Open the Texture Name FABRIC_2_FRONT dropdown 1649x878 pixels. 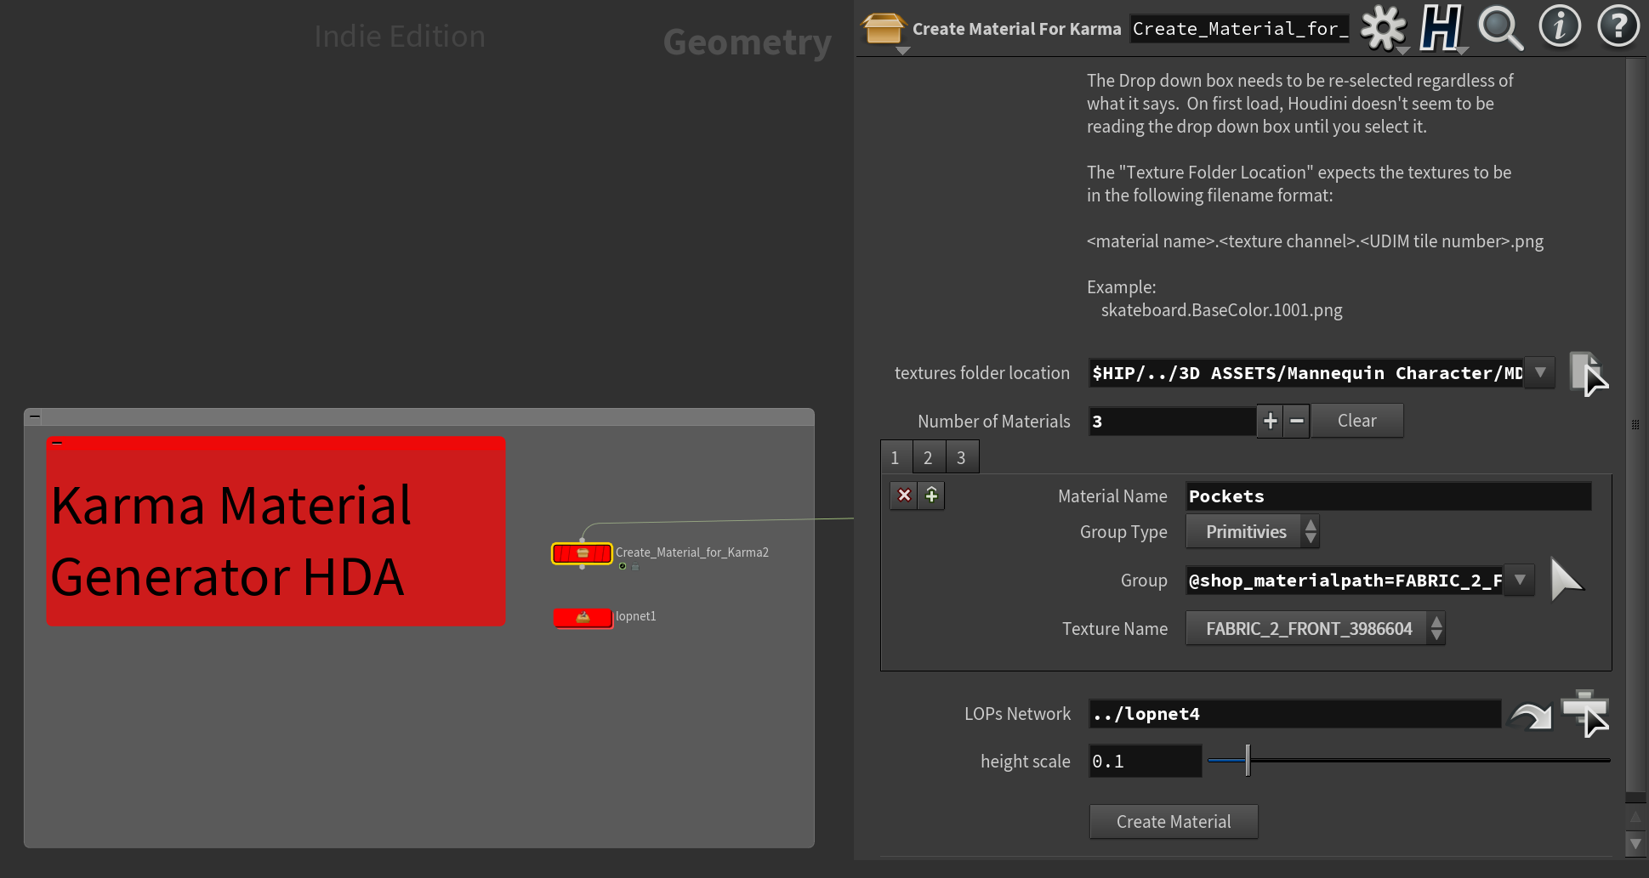[1316, 629]
